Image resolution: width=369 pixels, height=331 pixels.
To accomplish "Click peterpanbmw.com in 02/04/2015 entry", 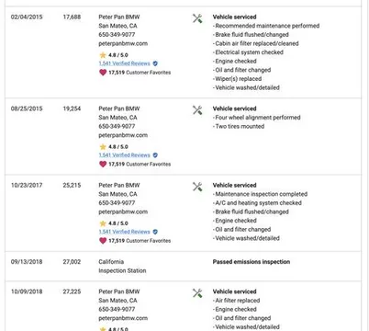I will click(x=123, y=43).
